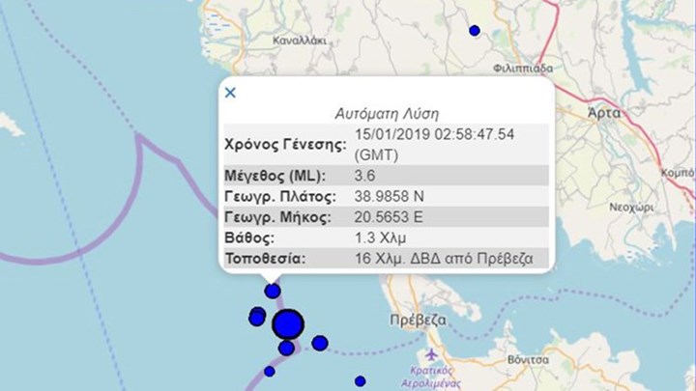Click the Πρέβεζα city label
The width and height of the screenshot is (696, 391).
[x=418, y=321]
